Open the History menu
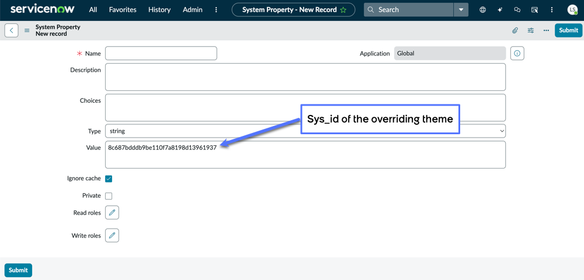Image resolution: width=584 pixels, height=280 pixels. [x=159, y=10]
